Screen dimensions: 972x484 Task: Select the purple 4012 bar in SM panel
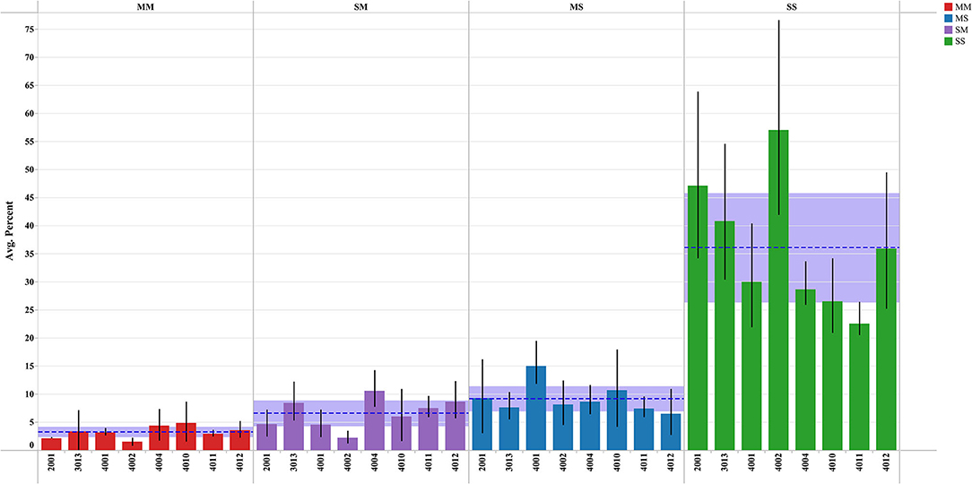455,426
